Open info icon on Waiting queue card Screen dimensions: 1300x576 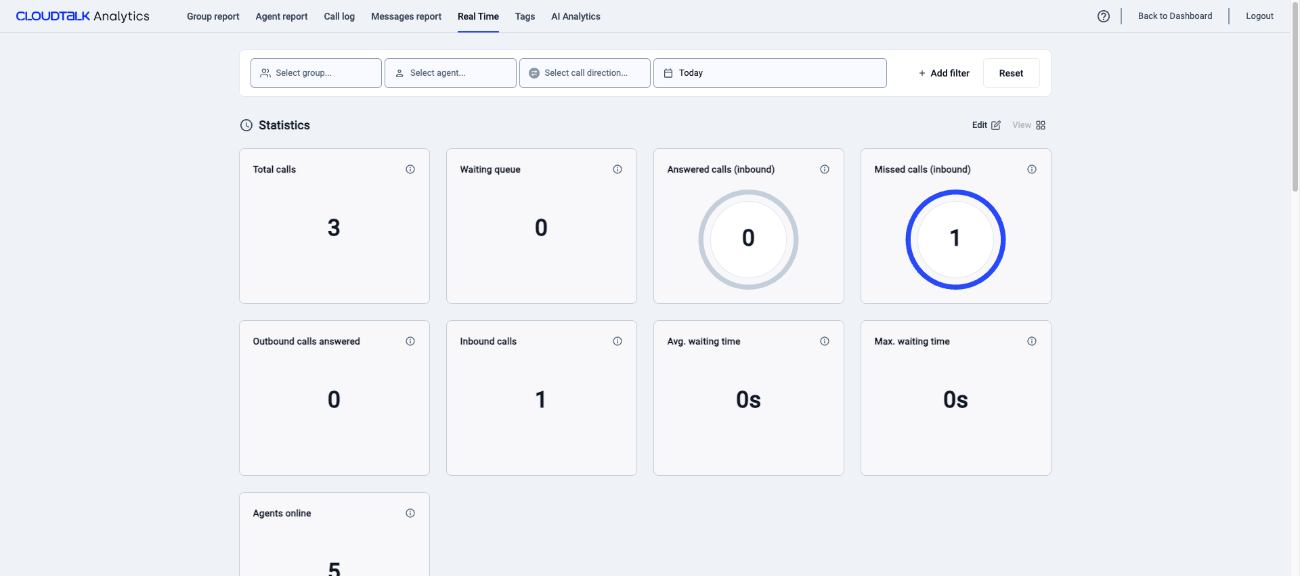(x=617, y=169)
